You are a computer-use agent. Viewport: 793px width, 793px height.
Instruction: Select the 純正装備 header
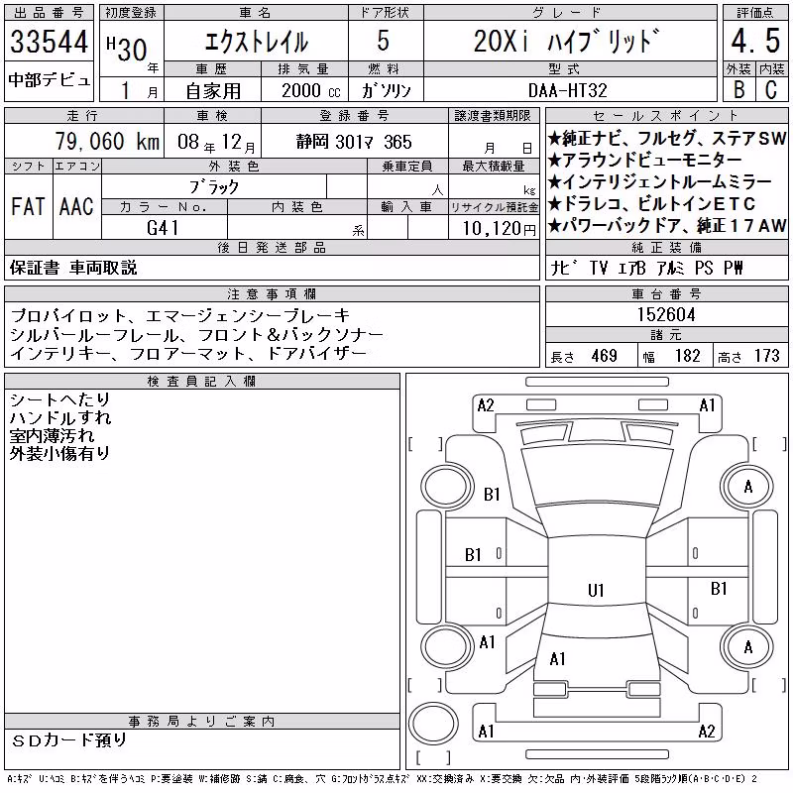pyautogui.click(x=666, y=247)
